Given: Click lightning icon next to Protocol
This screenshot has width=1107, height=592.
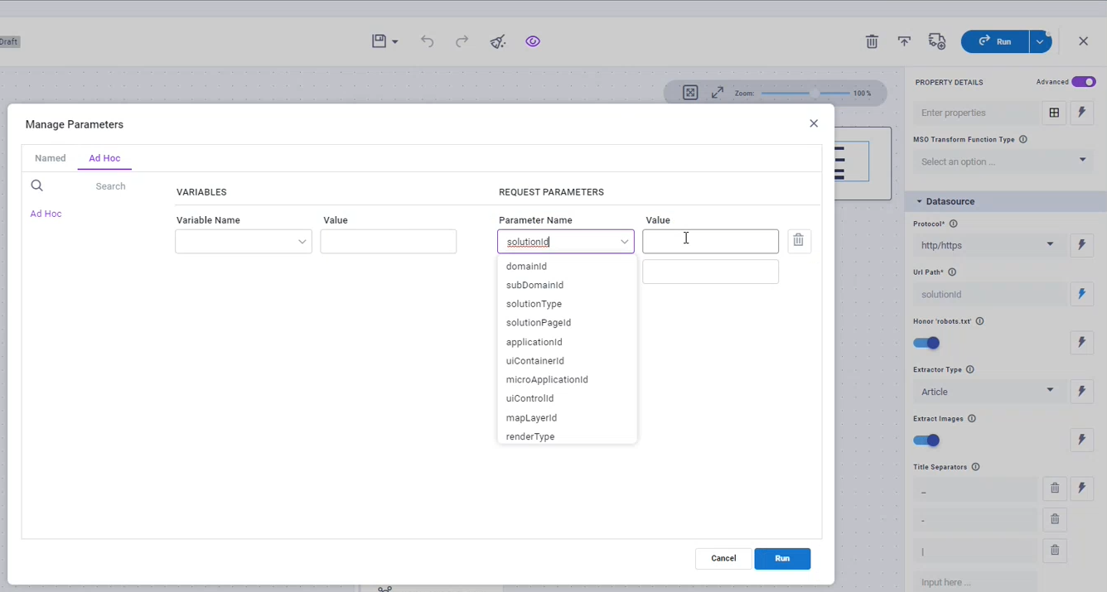Looking at the screenshot, I should click(x=1081, y=245).
